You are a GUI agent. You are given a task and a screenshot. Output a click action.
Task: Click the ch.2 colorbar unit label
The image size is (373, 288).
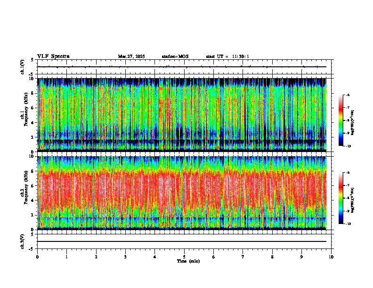[x=353, y=200]
